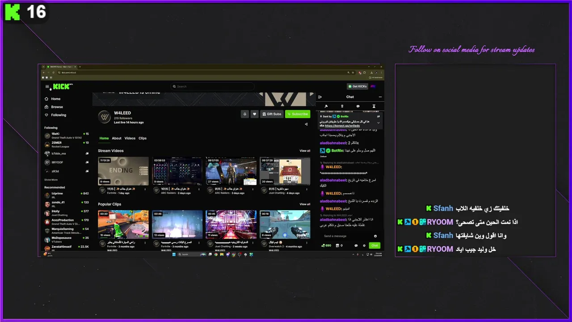Open the 00:30 Fortnite clip thumbnail
Viewport: 572px width, 322px height.
(x=123, y=225)
